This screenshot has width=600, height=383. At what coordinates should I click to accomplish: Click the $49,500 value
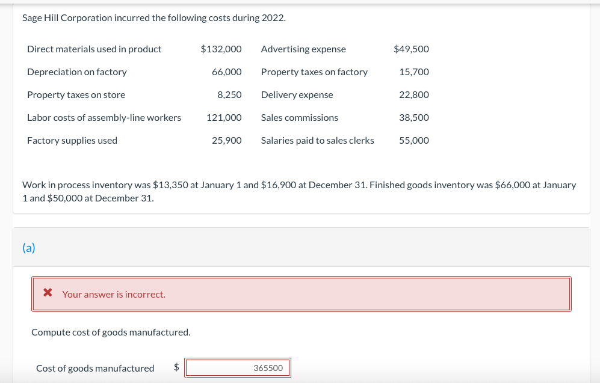[412, 49]
